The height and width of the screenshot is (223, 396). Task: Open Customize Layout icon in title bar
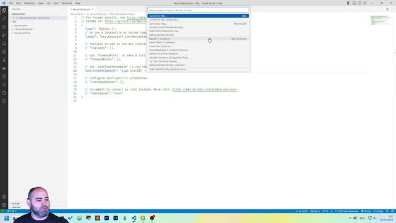pyautogui.click(x=365, y=3)
